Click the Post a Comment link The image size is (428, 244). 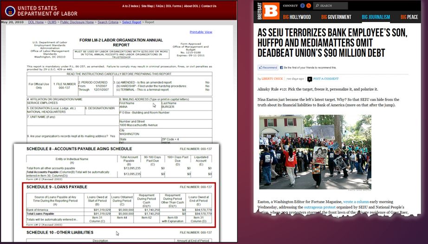(x=325, y=79)
